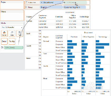The height and width of the screenshot is (96, 111).
Task: Click West region label in bar chart
Action: pos(45,78)
